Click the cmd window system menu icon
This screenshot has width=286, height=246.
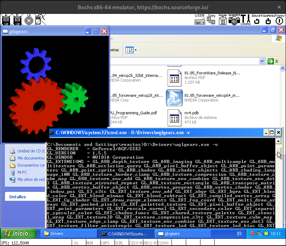(51, 132)
